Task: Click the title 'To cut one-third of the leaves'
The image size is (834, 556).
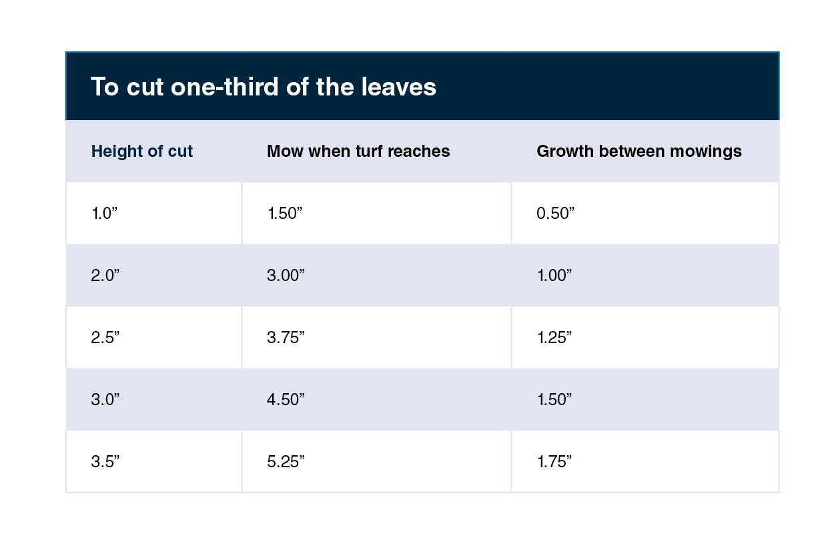Action: 263,87
